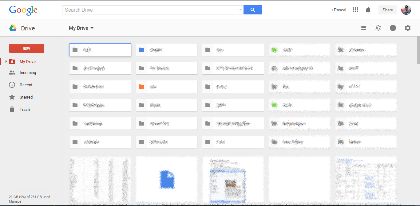Open notifications bell icon
The height and width of the screenshot is (206, 420).
pyautogui.click(x=368, y=10)
